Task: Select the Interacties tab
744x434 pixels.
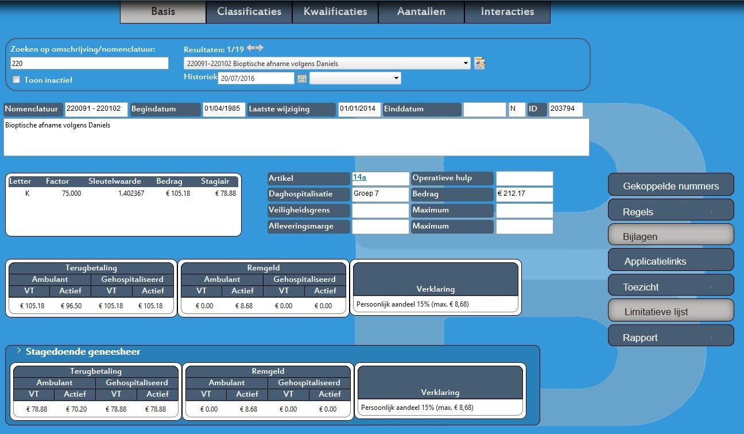Action: tap(507, 11)
